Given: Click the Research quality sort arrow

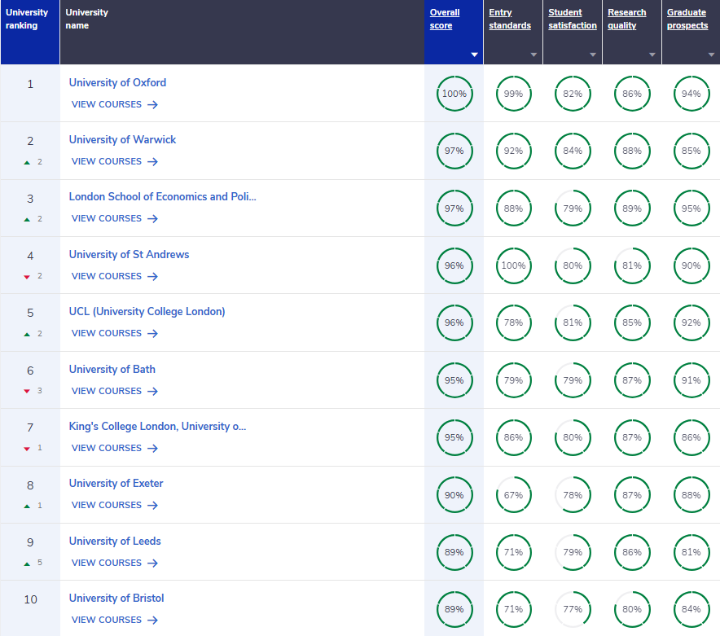Looking at the screenshot, I should click(x=652, y=55).
